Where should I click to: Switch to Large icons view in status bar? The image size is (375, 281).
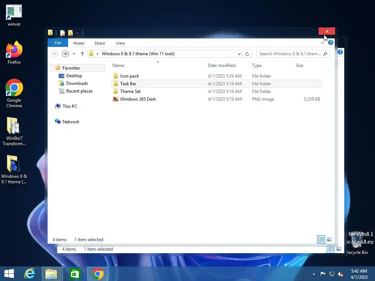(x=329, y=239)
